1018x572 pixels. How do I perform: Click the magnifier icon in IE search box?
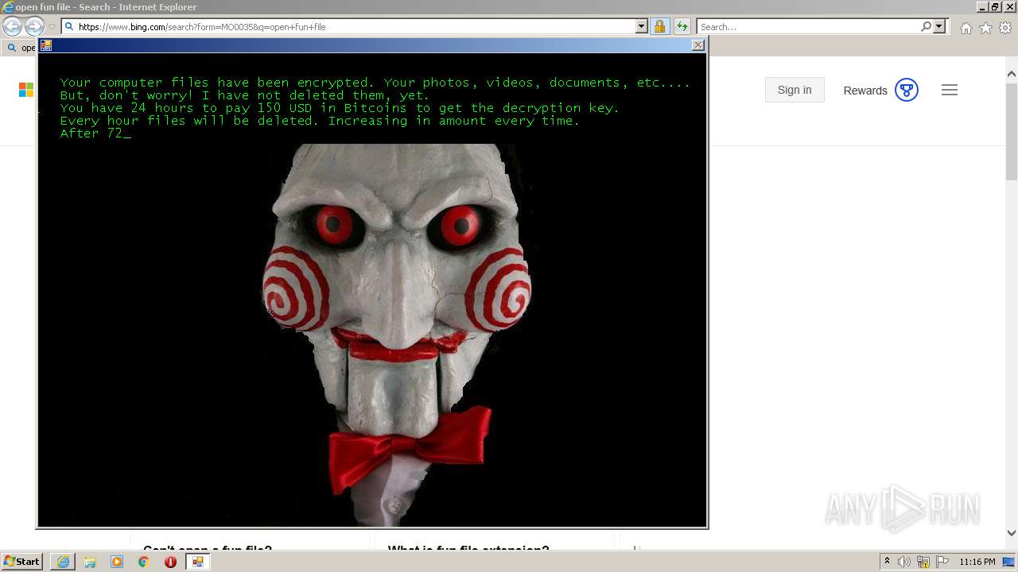[x=926, y=26]
